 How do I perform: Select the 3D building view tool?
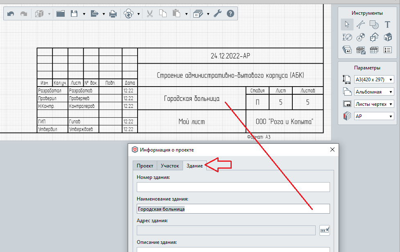click(388, 37)
